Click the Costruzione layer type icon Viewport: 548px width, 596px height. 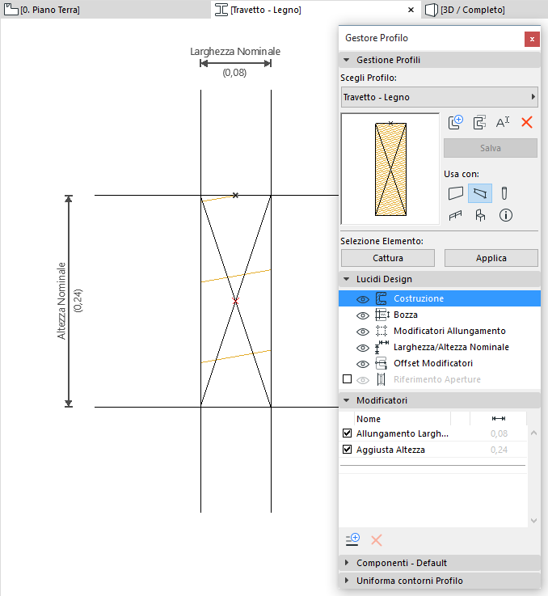[x=381, y=298]
